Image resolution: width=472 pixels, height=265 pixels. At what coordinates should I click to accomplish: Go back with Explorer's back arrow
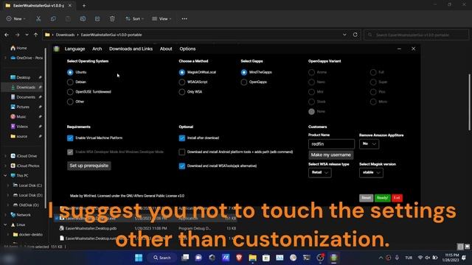[7, 35]
